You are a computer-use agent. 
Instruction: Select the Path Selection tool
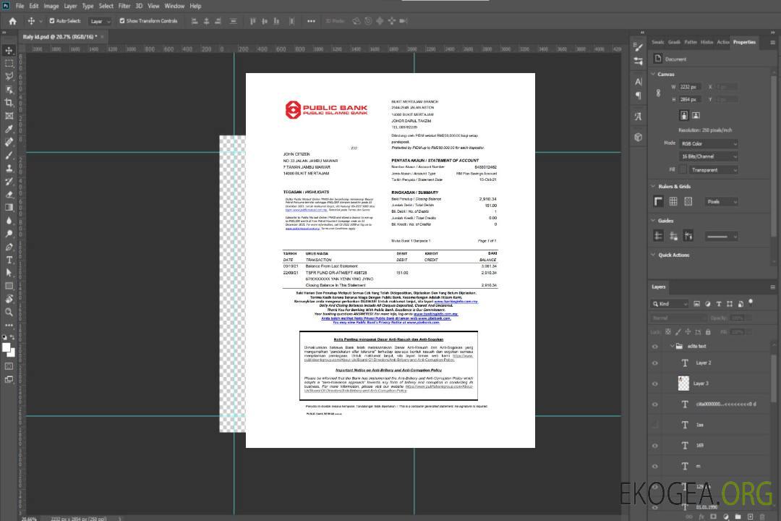(9, 273)
